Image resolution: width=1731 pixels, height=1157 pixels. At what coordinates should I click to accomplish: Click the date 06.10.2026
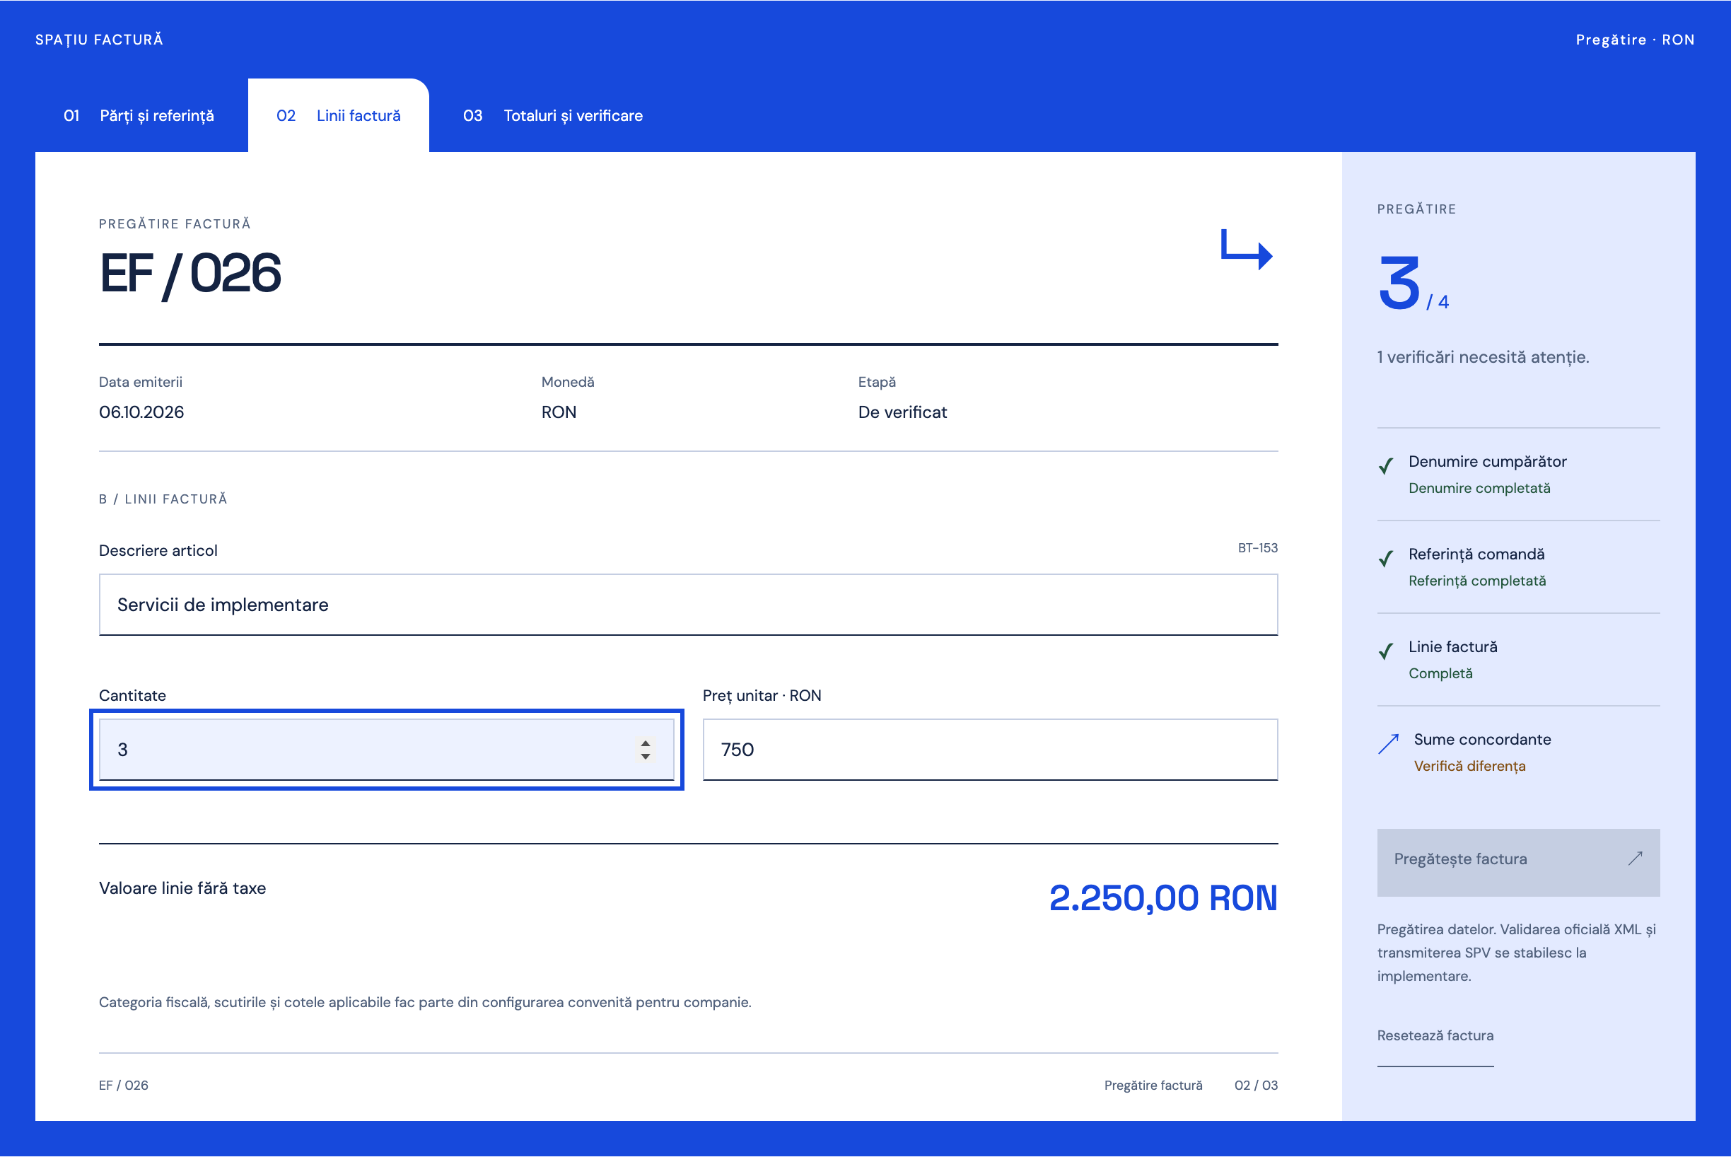141,412
